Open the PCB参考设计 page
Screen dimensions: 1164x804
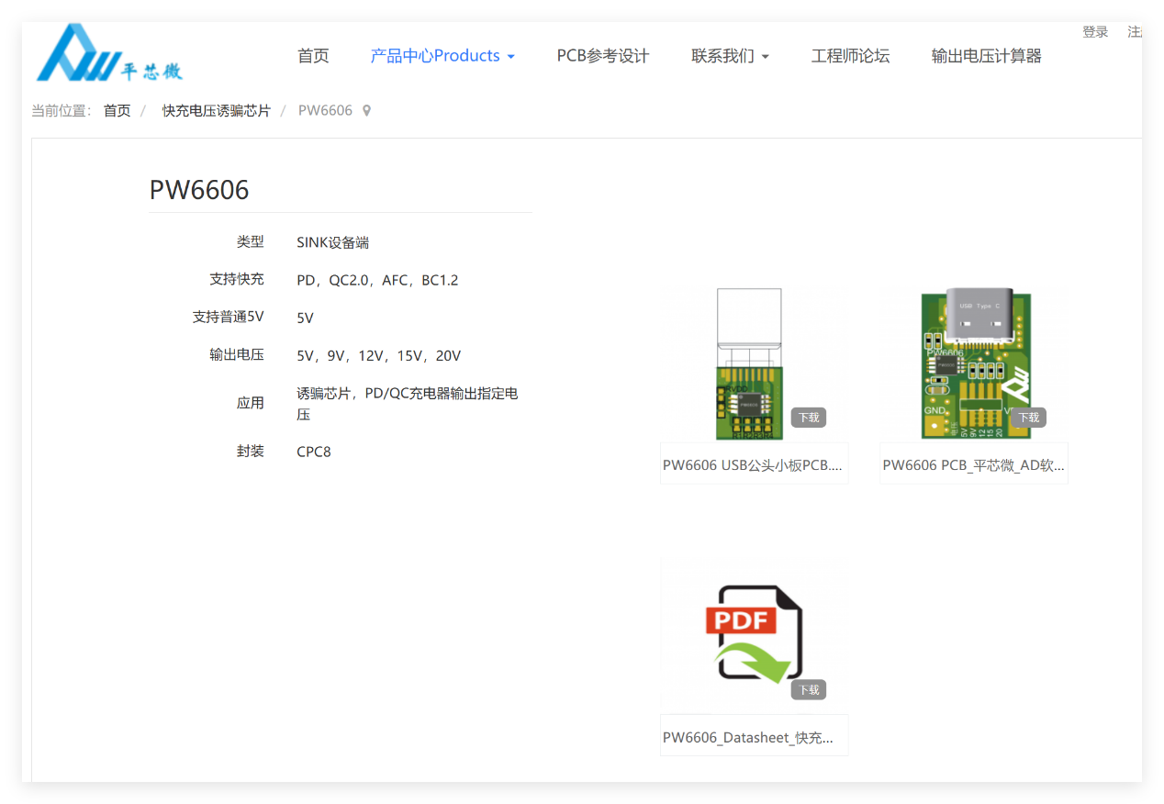602,55
